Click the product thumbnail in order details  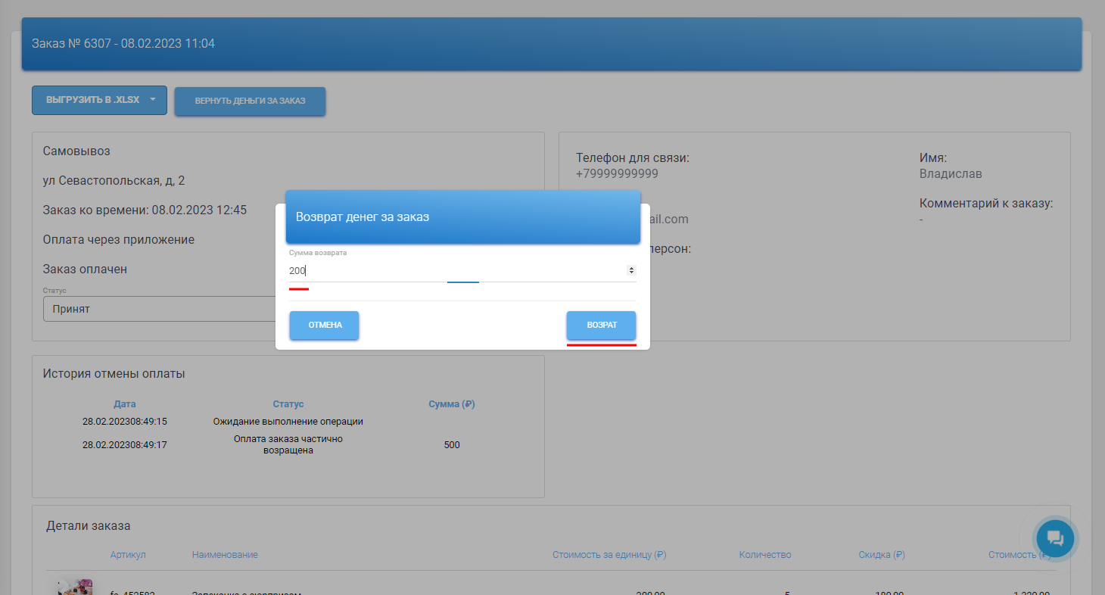(75, 587)
